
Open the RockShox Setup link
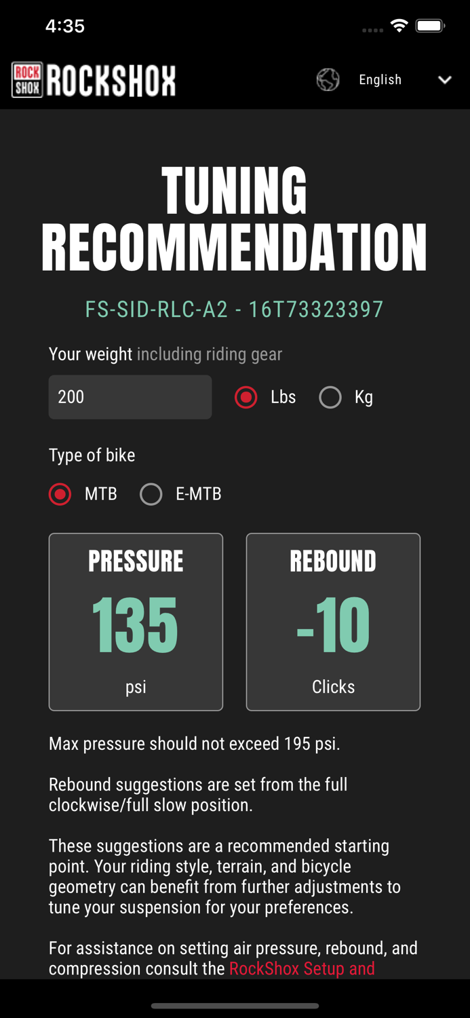tap(302, 968)
